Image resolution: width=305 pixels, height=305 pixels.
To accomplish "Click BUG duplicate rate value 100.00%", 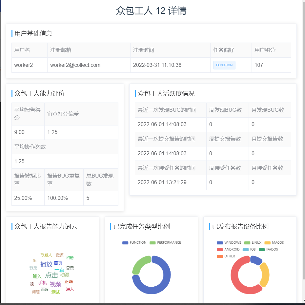I will click(x=58, y=198).
